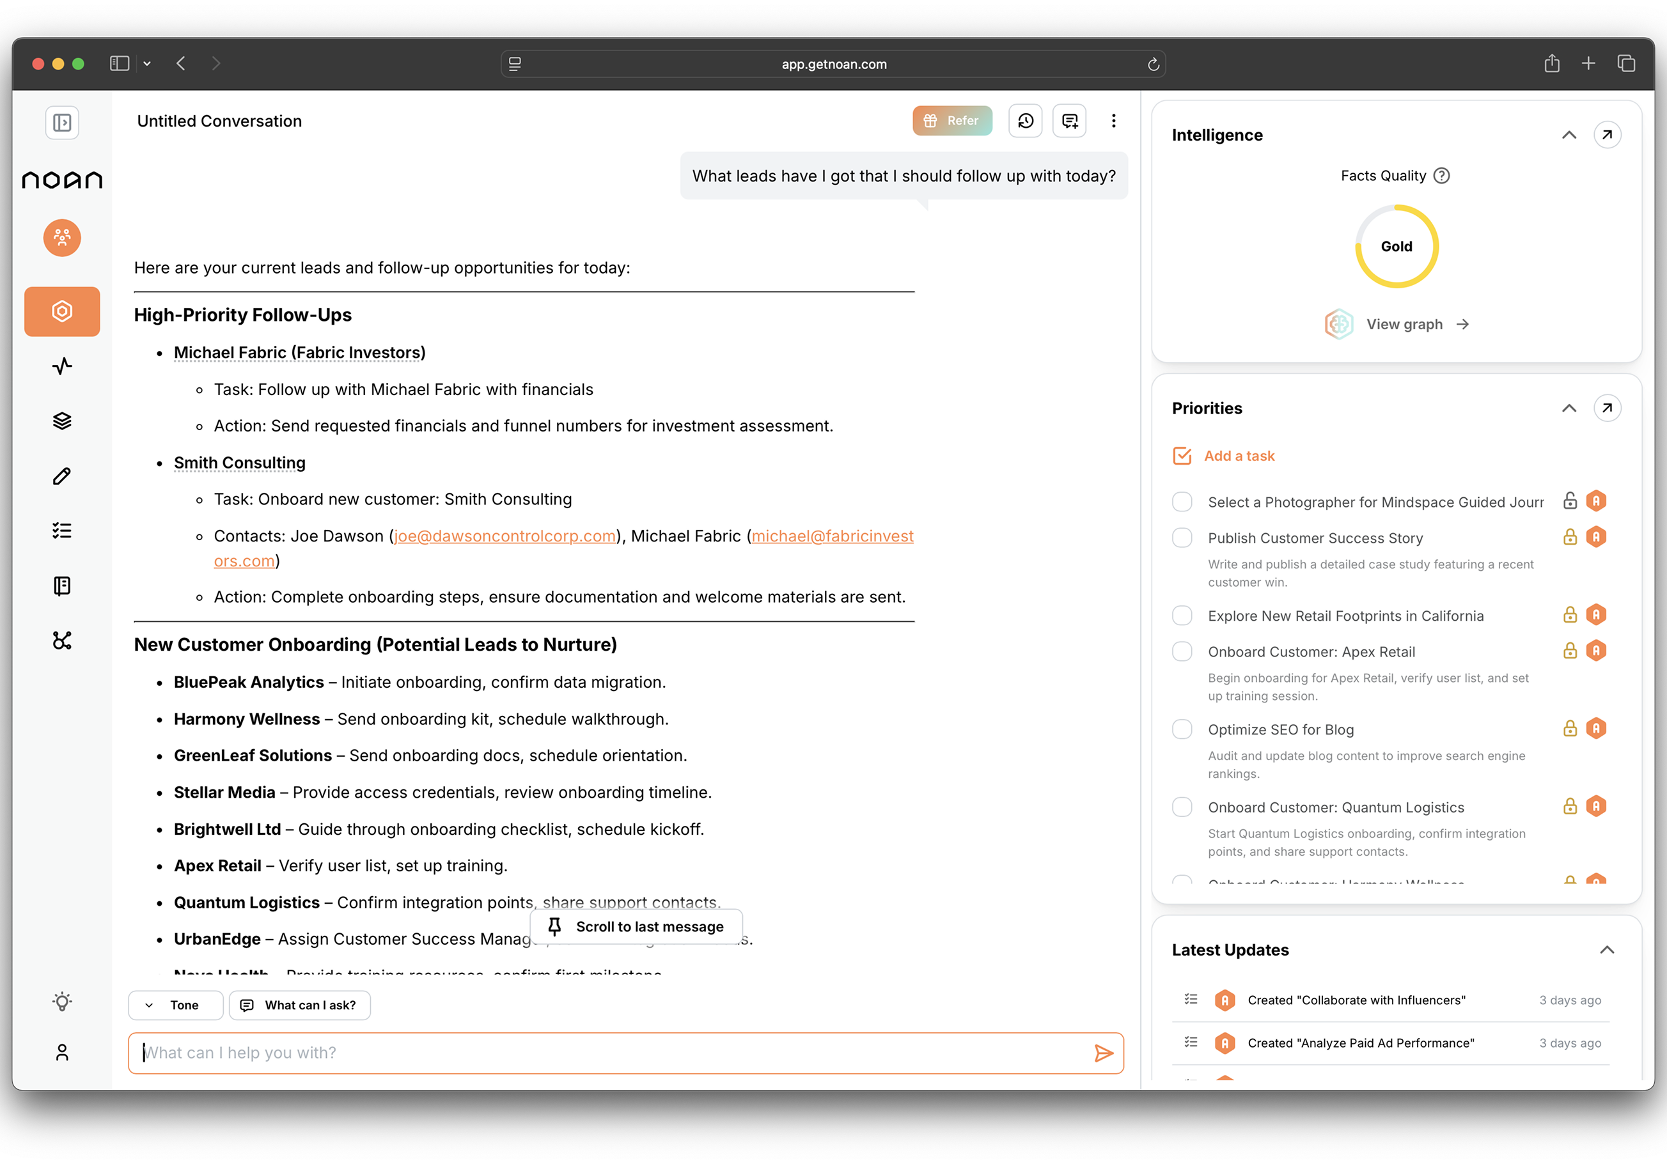Open the checklist tasks item in sidebar
The image size is (1667, 1164).
(x=63, y=531)
